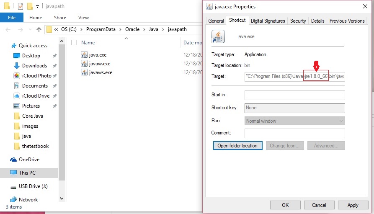Open iCloud Photos icon in sidebar
This screenshot has width=374, height=214.
click(x=17, y=76)
